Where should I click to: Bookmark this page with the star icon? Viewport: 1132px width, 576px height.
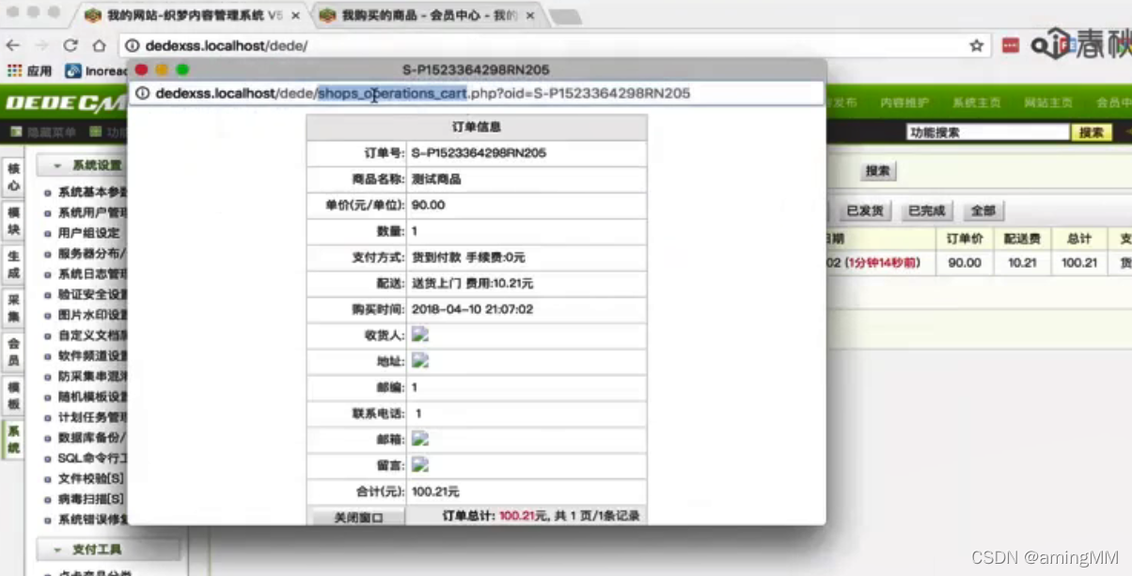tap(977, 45)
